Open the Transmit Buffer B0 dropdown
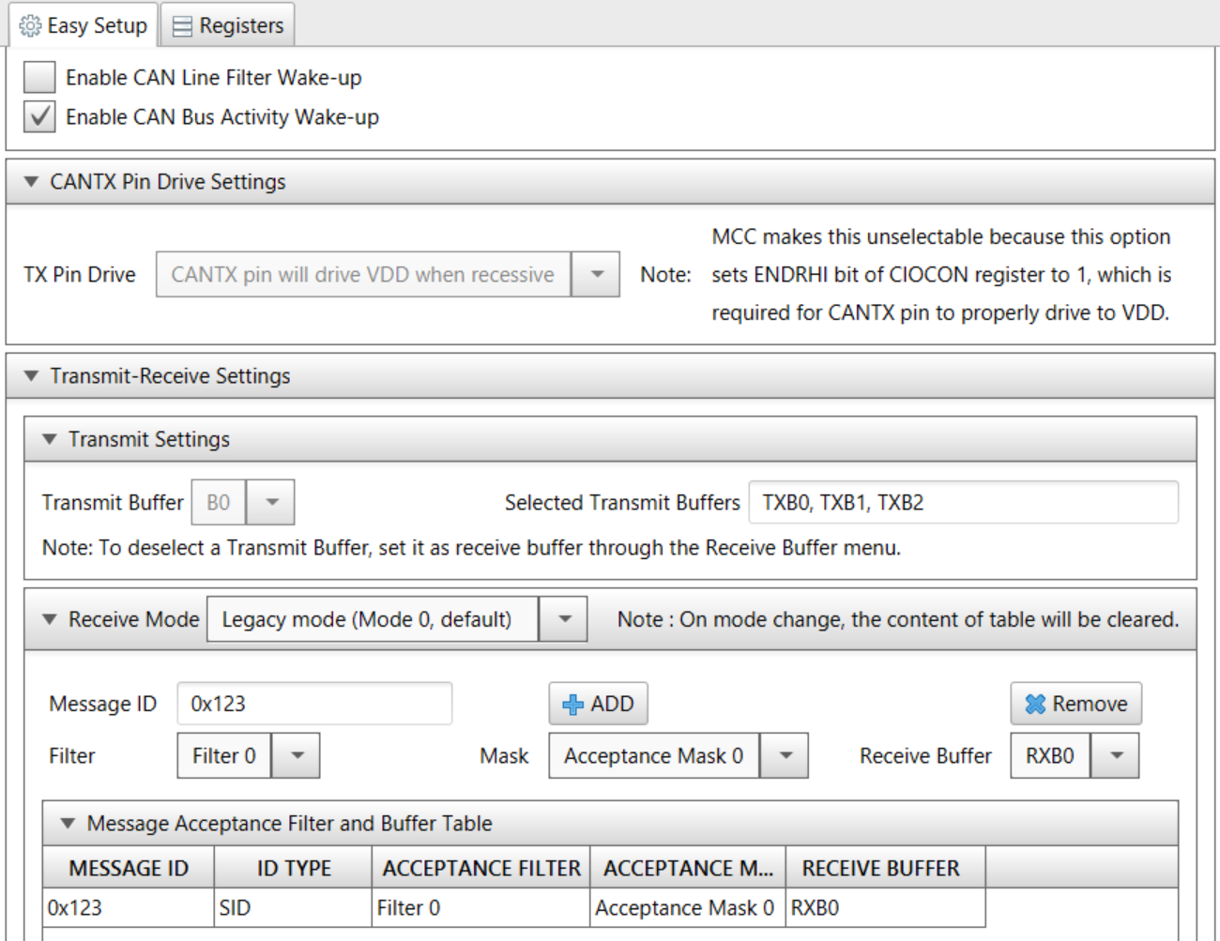The width and height of the screenshot is (1220, 941). point(271,503)
